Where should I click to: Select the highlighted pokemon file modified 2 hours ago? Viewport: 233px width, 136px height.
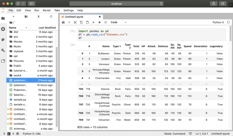[x=31, y=80]
